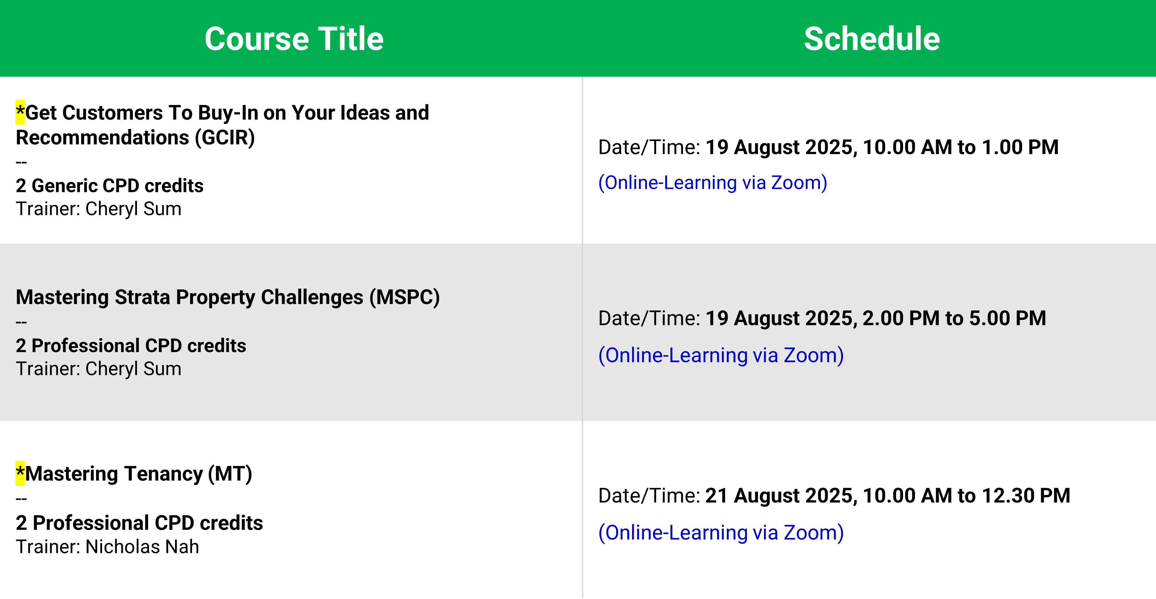Click 2 Professional CPD credits under Mastering Tenancy

[139, 523]
